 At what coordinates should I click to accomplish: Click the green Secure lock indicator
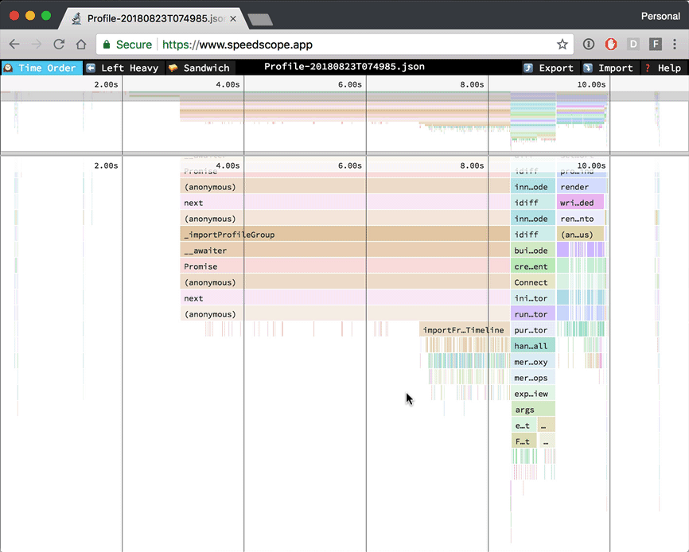(x=127, y=45)
